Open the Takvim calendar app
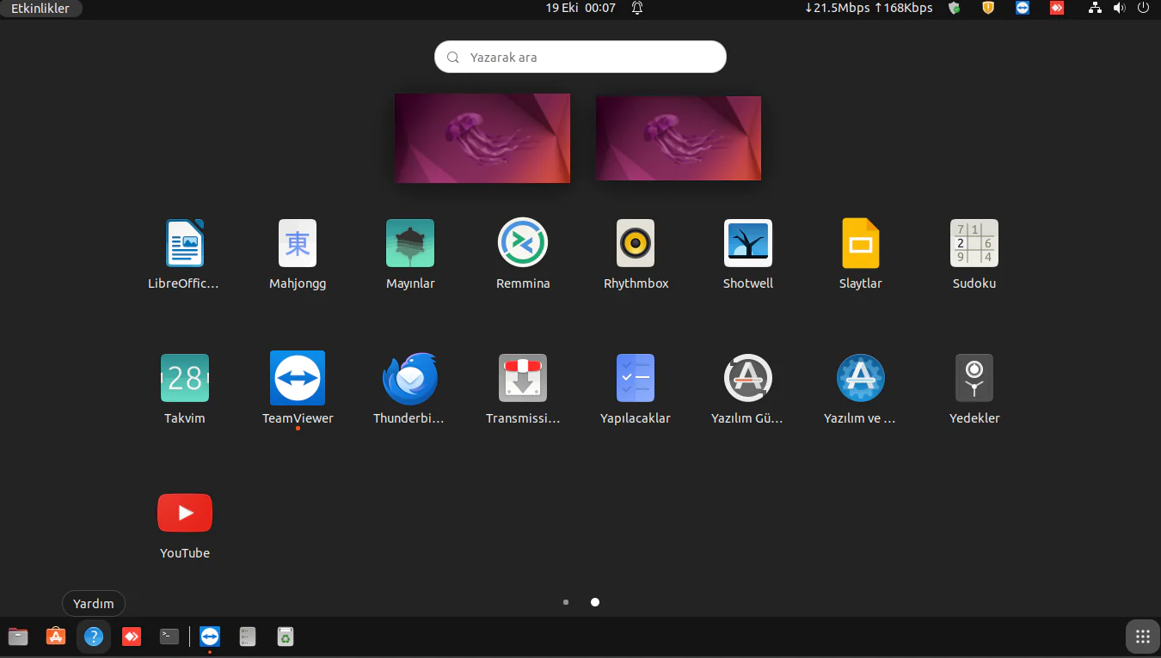 (x=184, y=378)
